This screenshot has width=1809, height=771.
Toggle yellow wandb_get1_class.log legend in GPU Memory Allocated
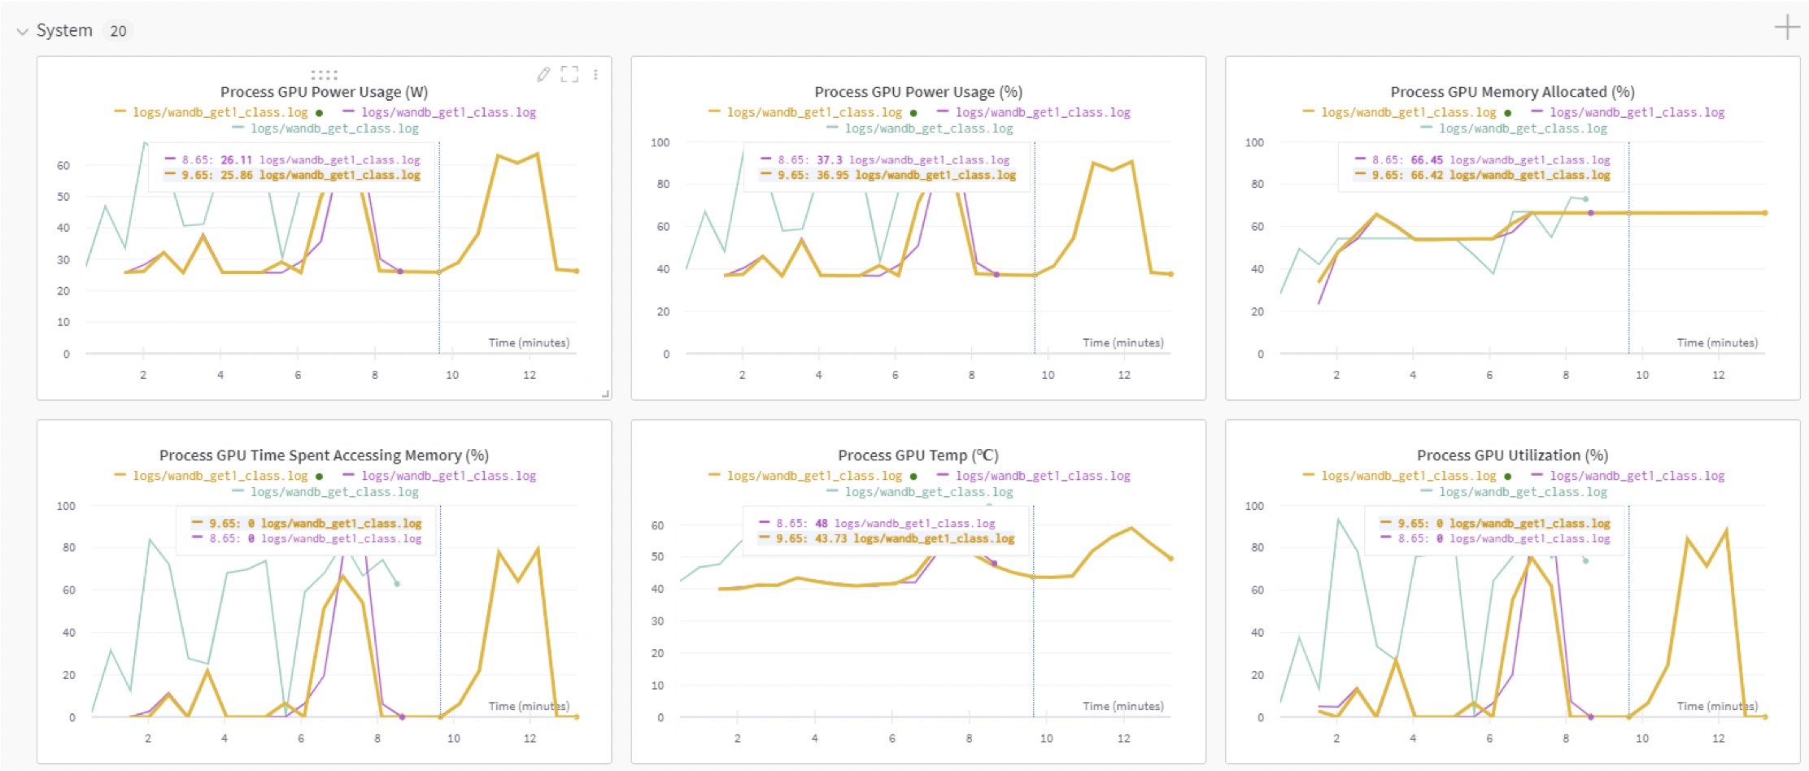[1400, 112]
